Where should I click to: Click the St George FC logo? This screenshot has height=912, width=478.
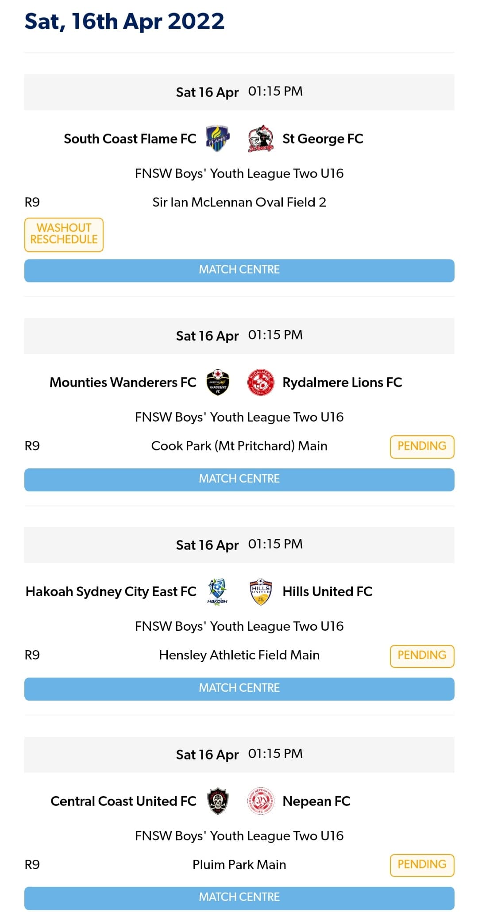coord(260,138)
